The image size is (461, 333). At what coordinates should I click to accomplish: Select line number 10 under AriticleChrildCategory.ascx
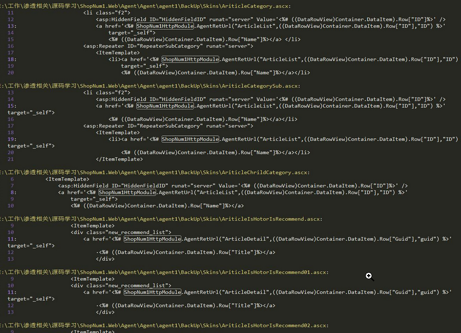click(x=10, y=206)
